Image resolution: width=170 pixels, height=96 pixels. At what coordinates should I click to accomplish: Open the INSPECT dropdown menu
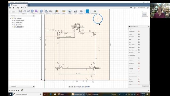[x=64, y=14]
